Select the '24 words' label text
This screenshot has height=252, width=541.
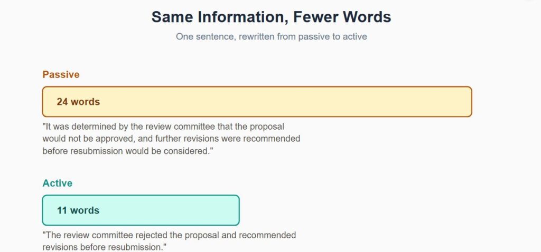click(x=78, y=102)
